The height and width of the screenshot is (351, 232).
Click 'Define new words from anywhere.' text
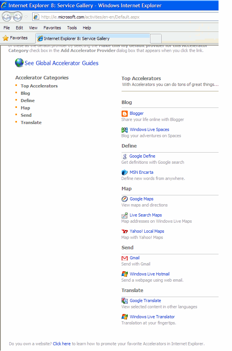153,179
